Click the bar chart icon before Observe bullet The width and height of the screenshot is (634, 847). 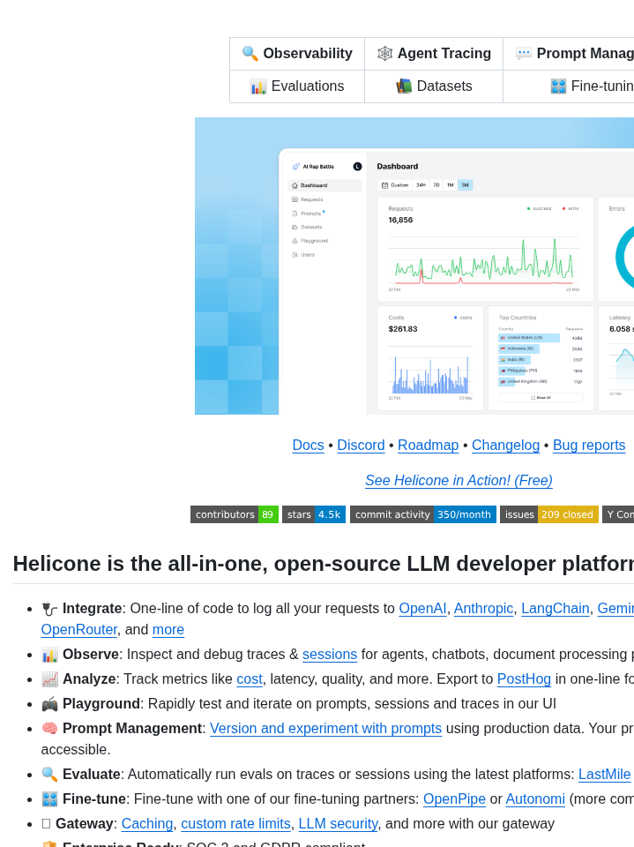49,655
